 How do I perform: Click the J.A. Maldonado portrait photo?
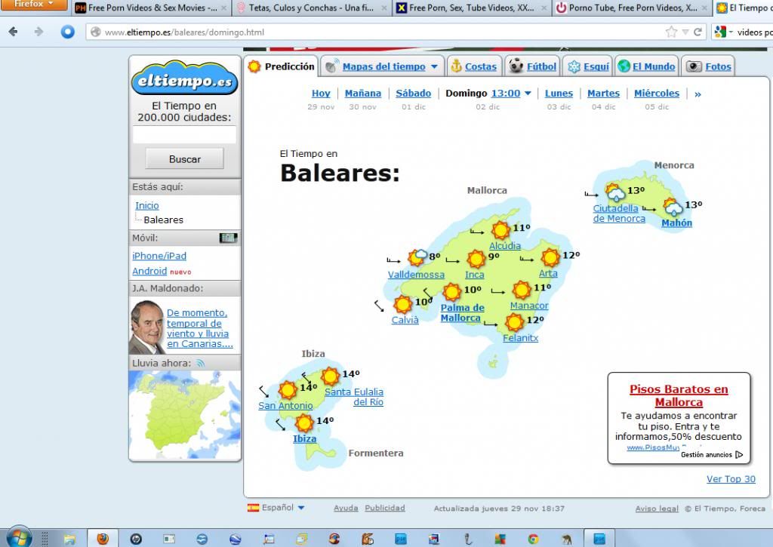click(147, 327)
